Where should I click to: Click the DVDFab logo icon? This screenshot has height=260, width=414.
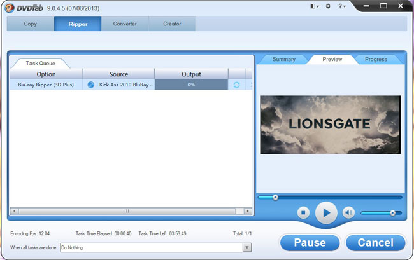point(10,8)
